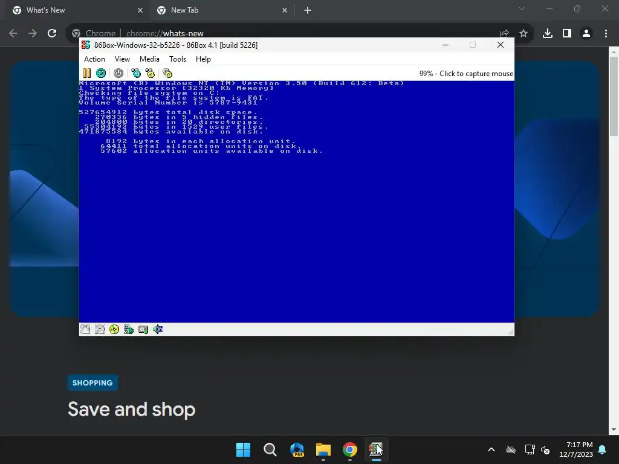The height and width of the screenshot is (464, 619).
Task: Go back in Chrome
Action: (13, 33)
